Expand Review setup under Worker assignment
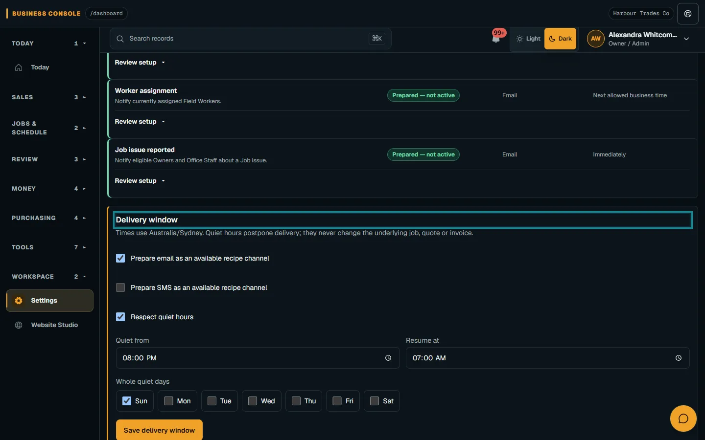 click(x=140, y=122)
